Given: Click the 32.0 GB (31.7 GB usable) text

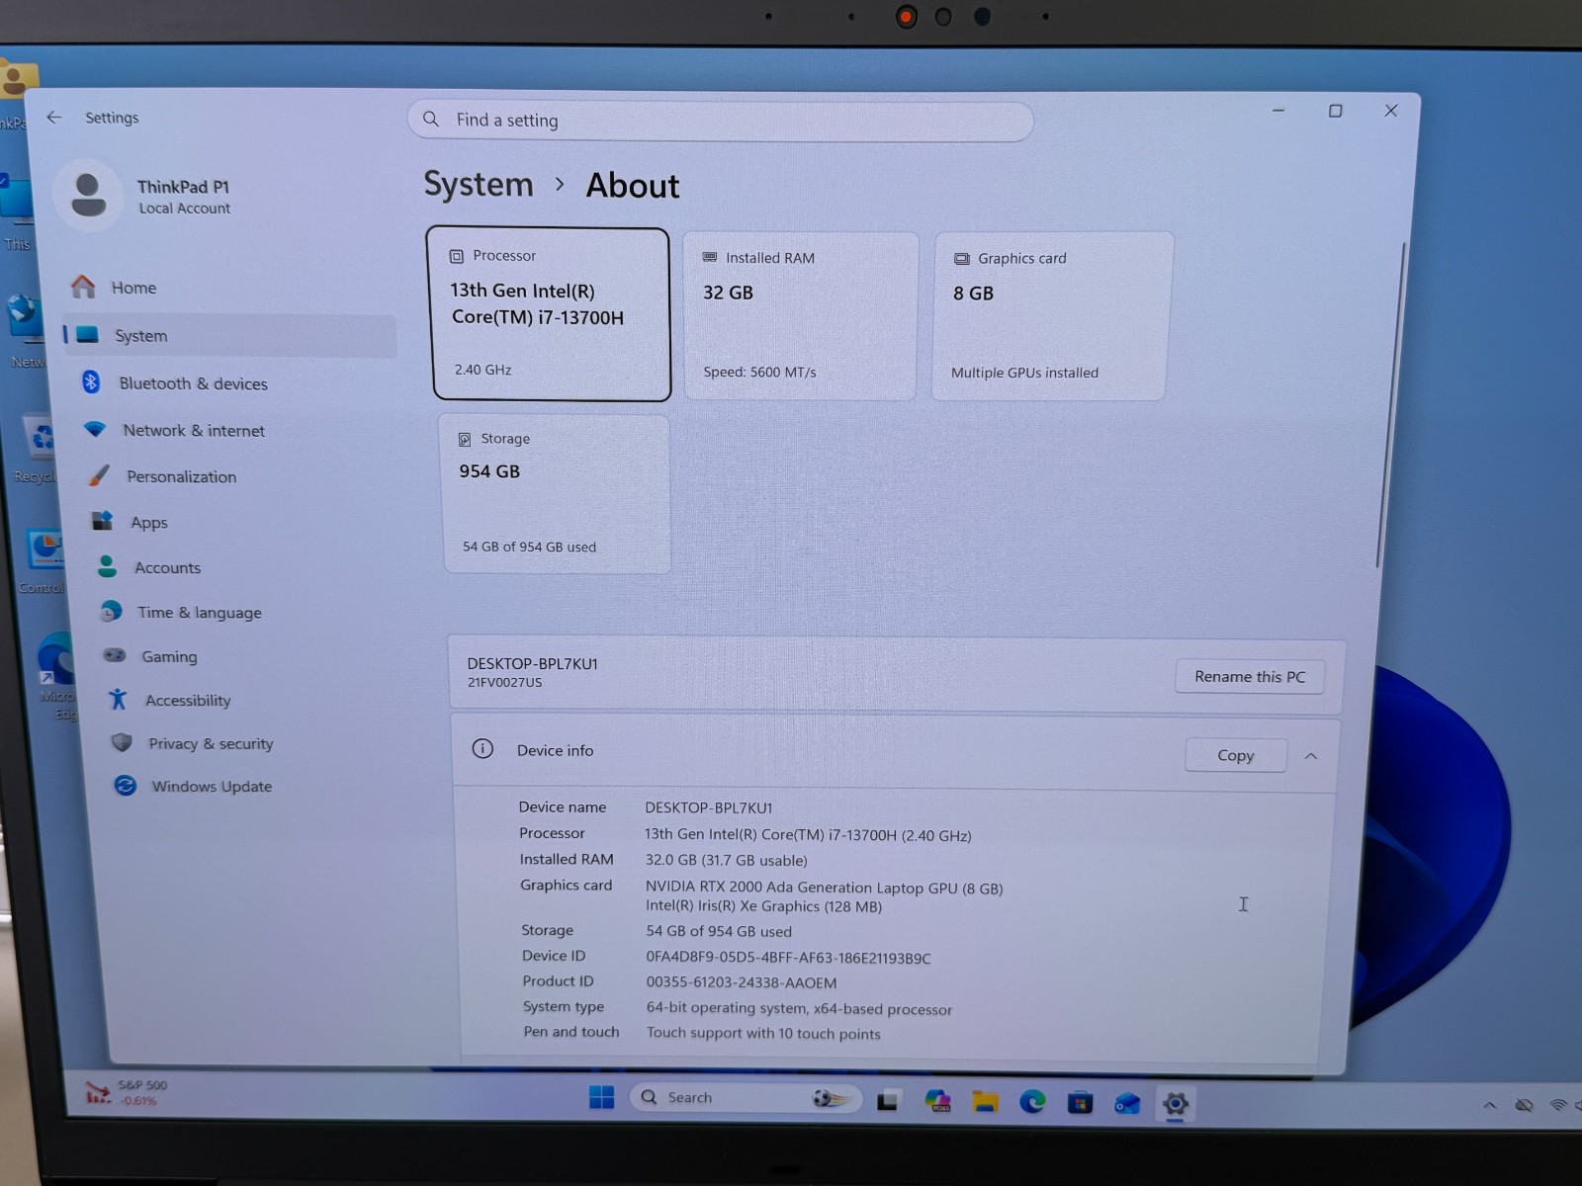Looking at the screenshot, I should point(727,860).
